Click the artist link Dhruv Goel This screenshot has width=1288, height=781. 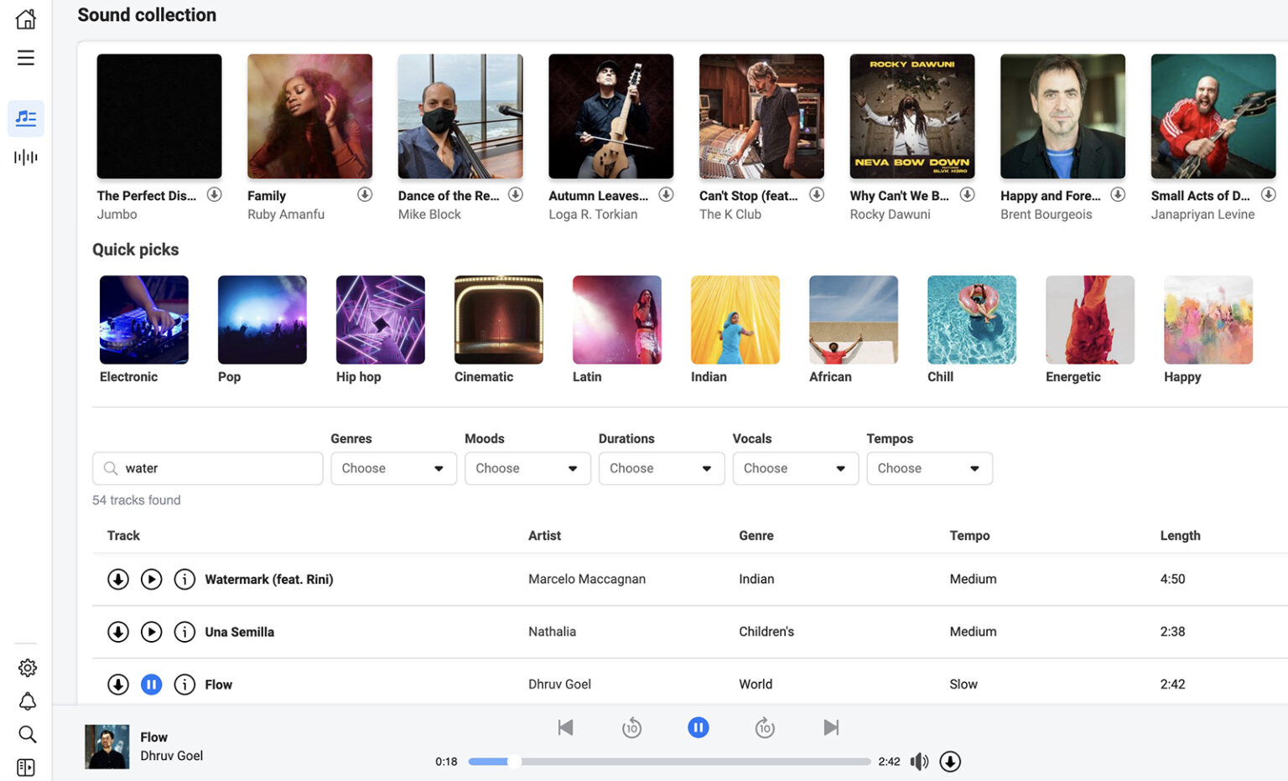559,684
